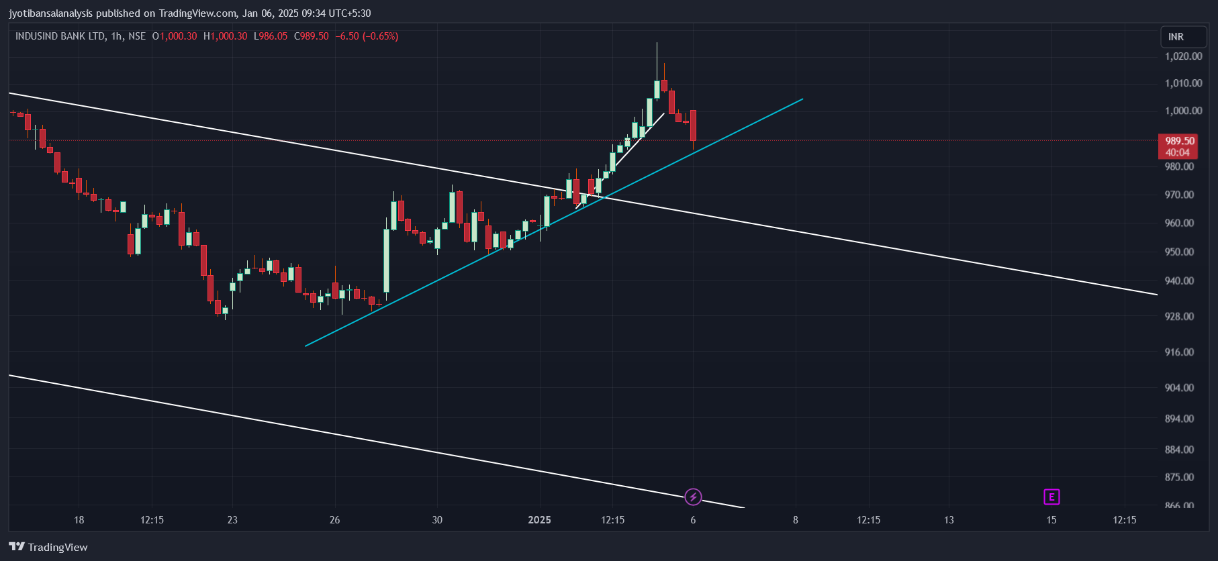The width and height of the screenshot is (1218, 561).
Task: Click the 23 date axis label
Action: click(x=232, y=520)
